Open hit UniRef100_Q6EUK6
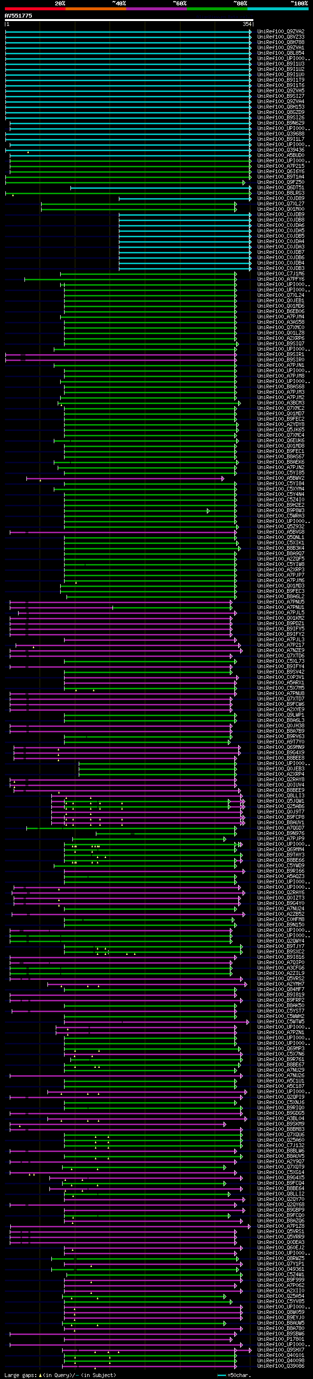The image size is (313, 1379). tap(281, 440)
